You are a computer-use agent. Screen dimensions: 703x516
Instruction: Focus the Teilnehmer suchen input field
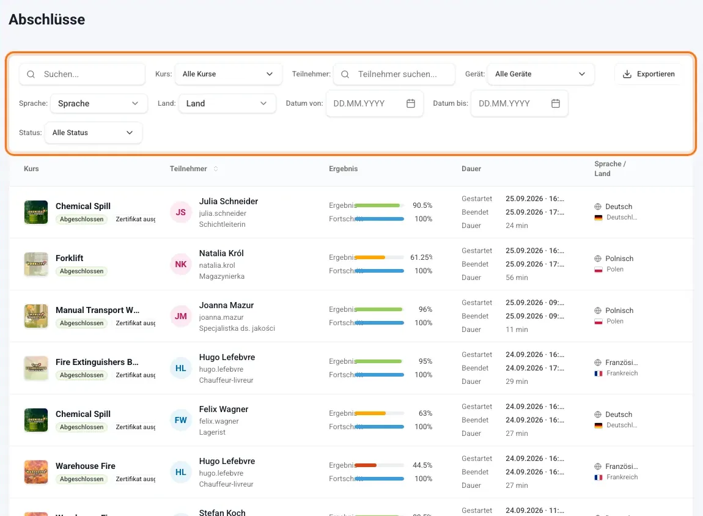coord(394,74)
